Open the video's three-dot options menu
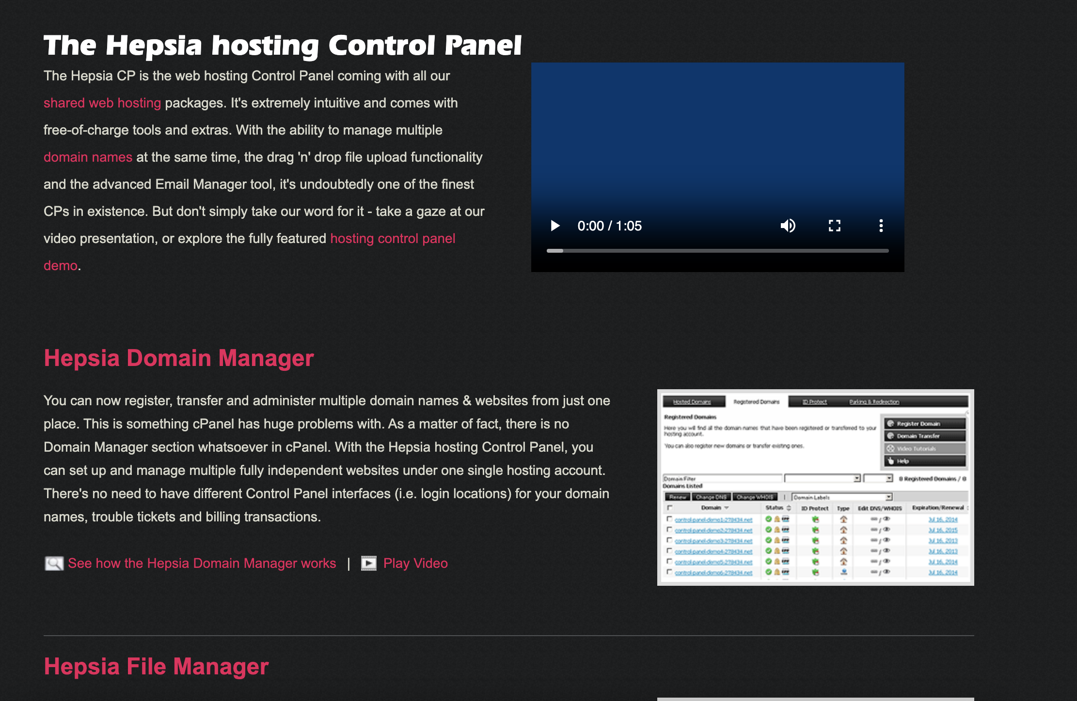1077x701 pixels. pos(881,226)
